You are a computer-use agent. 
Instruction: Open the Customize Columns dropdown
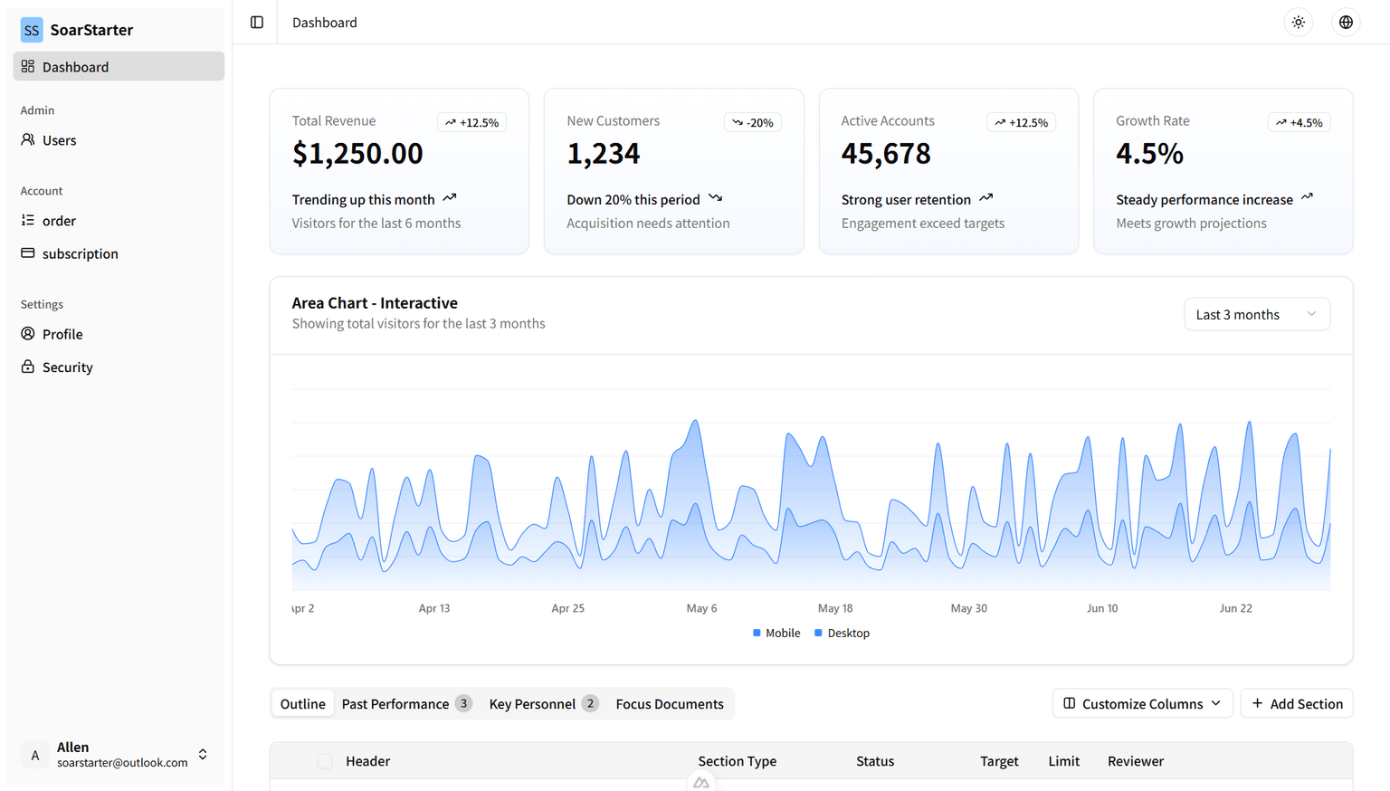(1142, 704)
